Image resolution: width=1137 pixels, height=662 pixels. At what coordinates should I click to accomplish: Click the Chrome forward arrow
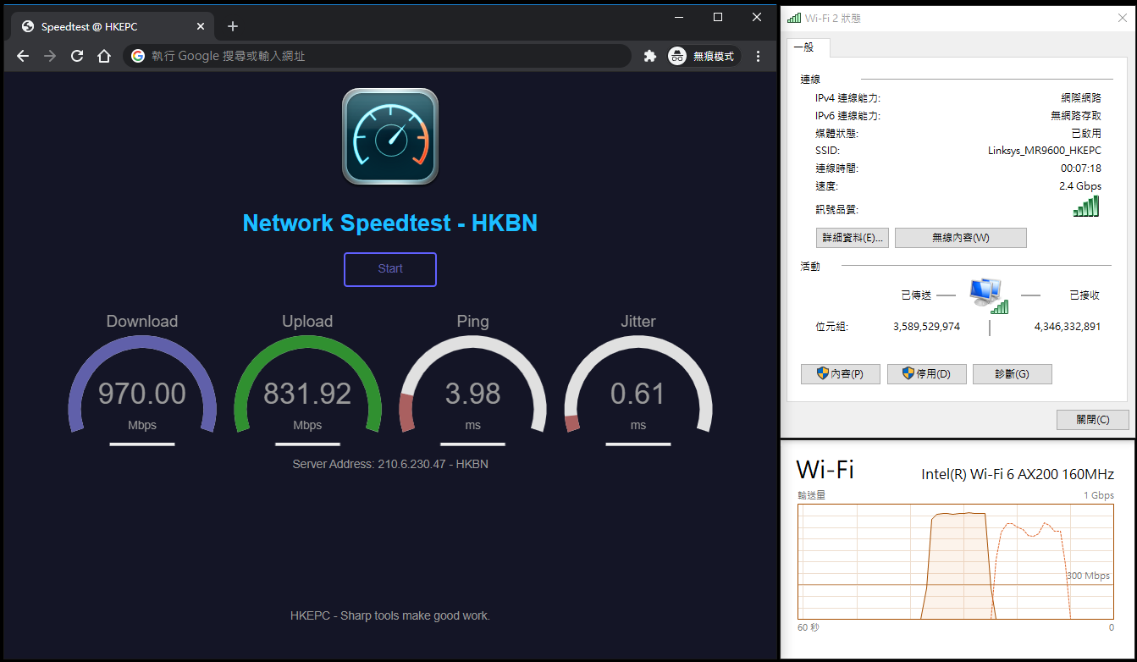tap(50, 56)
